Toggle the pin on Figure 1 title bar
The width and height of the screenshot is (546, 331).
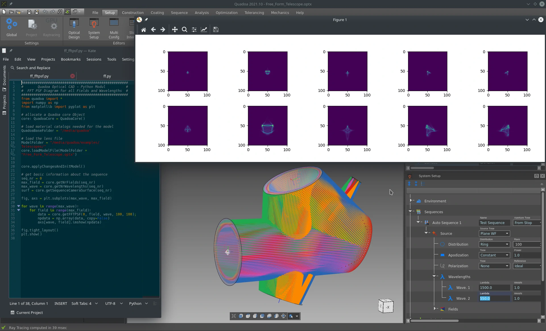[x=146, y=20]
